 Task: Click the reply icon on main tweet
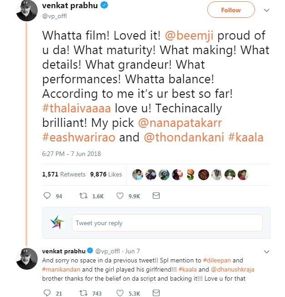pos(47,196)
